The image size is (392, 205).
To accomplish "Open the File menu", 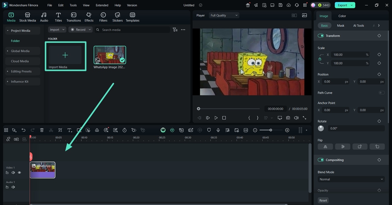I will pyautogui.click(x=49, y=5).
